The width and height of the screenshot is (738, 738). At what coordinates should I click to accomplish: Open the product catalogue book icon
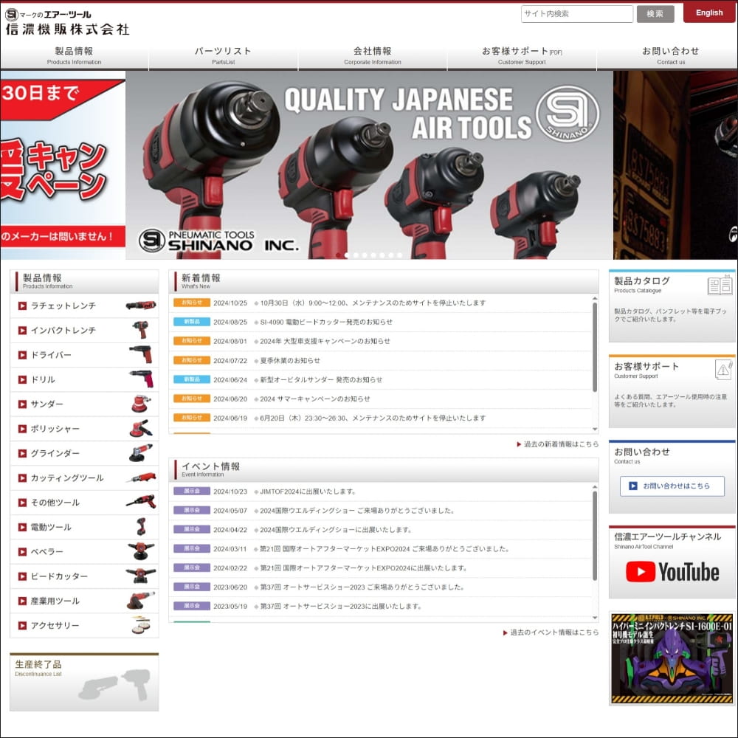tap(720, 286)
